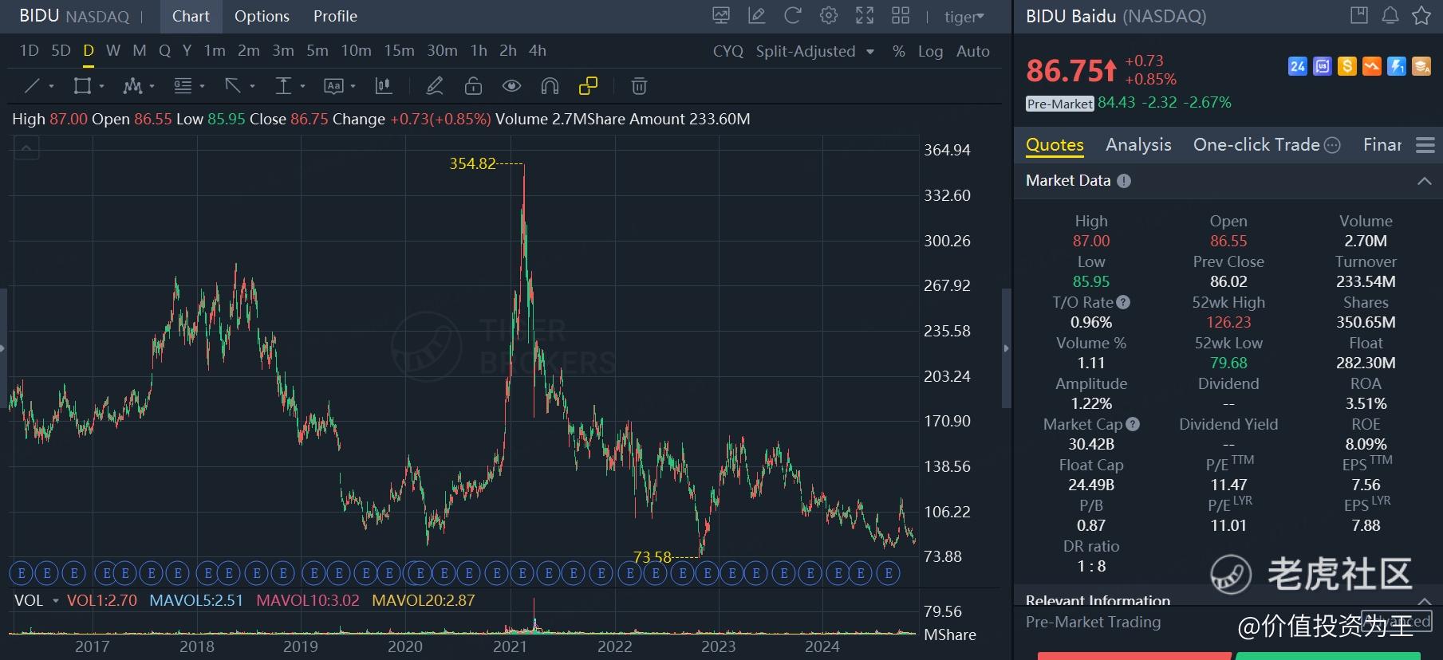
Task: Click the candlestick statistics tool icon
Action: point(384,86)
